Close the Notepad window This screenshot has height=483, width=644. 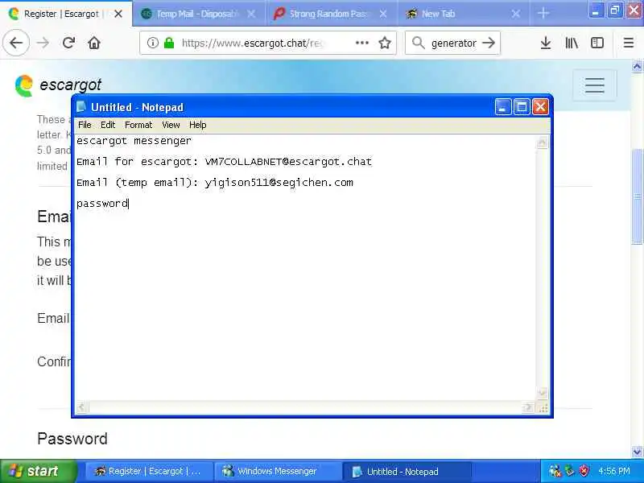point(540,107)
